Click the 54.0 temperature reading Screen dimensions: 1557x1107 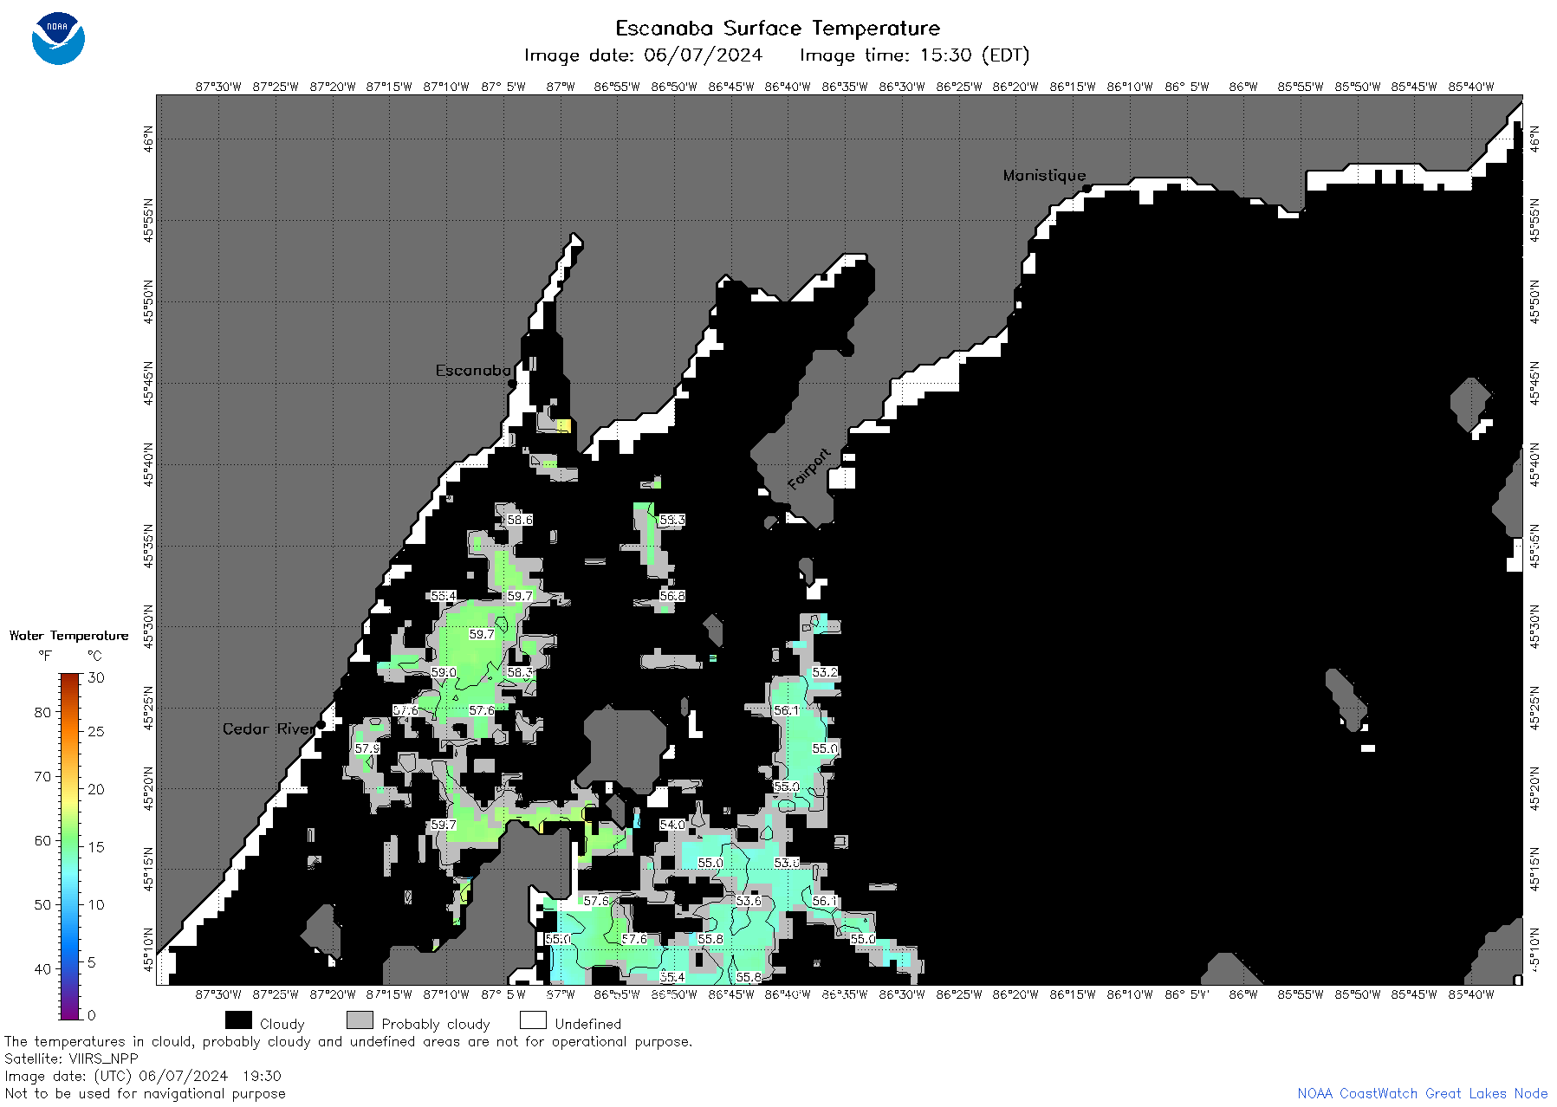(x=672, y=825)
